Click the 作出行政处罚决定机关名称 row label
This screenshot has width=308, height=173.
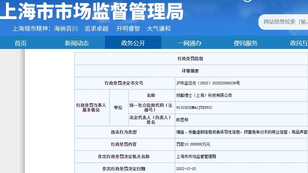[124, 156]
